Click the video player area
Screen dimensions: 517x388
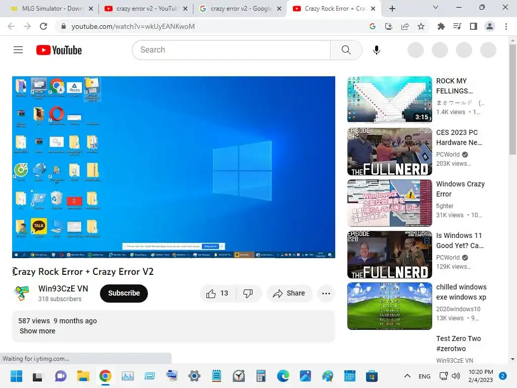click(174, 167)
